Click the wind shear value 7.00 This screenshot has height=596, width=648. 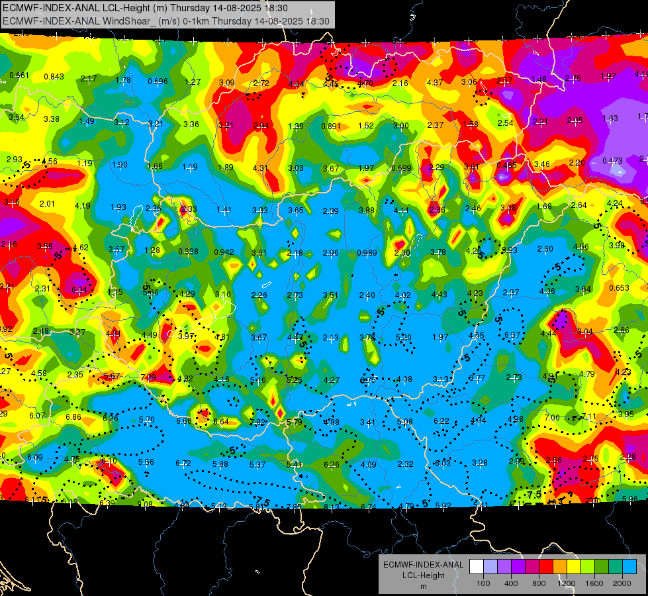(x=552, y=418)
